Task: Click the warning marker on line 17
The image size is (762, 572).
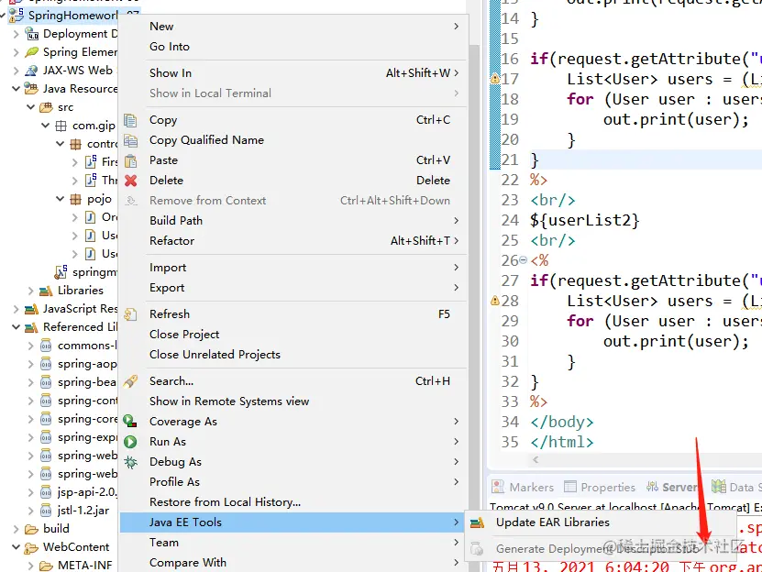Action: tap(495, 78)
